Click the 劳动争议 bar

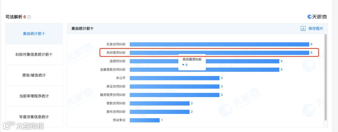click(145, 120)
